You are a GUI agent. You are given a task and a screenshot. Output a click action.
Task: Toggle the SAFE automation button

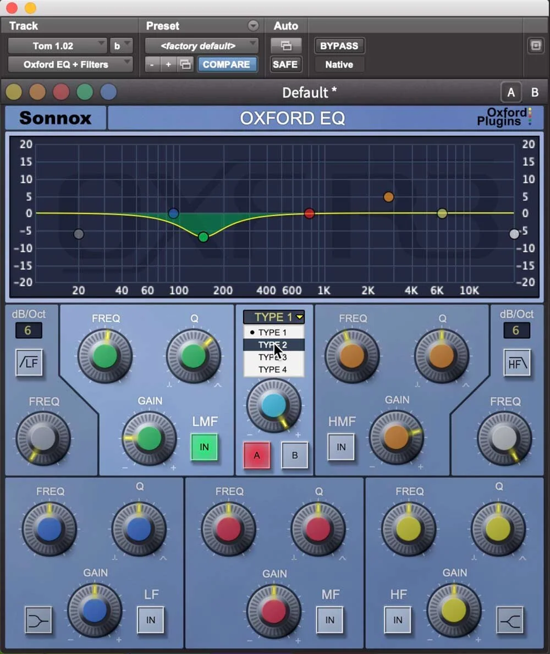tap(285, 64)
